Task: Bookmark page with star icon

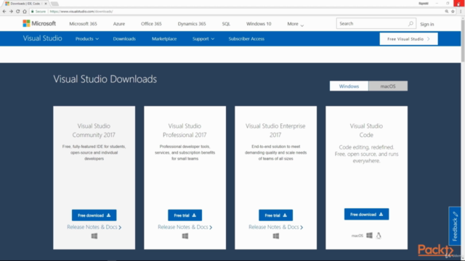Action: pos(453,12)
